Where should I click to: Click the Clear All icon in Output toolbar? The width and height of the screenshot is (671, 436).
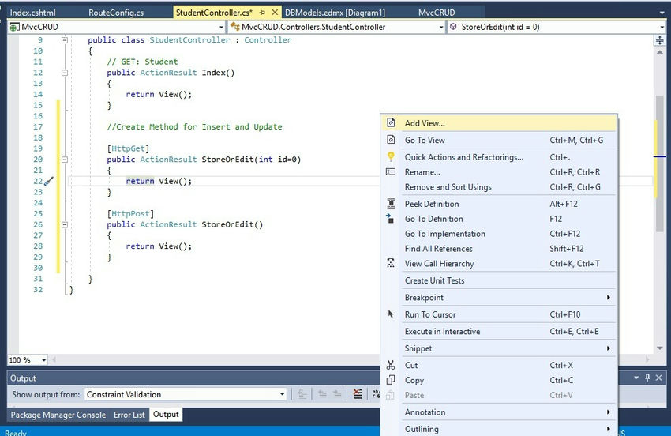(x=358, y=394)
